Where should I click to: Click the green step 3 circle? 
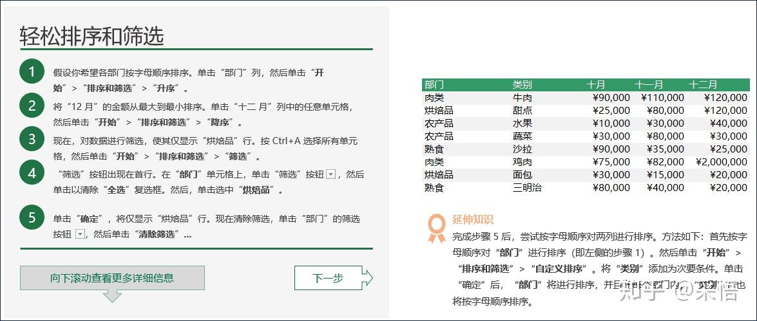point(32,138)
